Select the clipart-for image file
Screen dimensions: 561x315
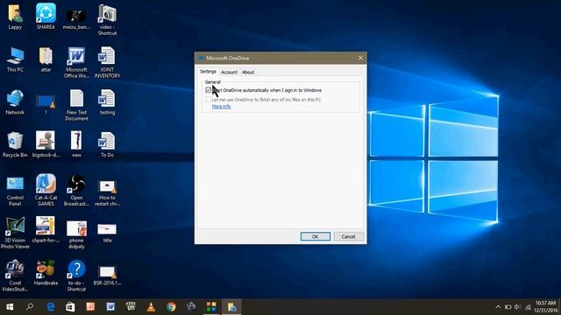[x=46, y=229]
